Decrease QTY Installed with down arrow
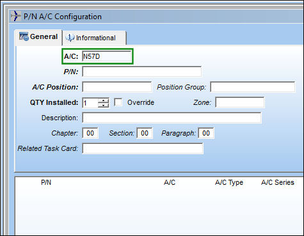Screen dimensions: 304x236 point(104,106)
